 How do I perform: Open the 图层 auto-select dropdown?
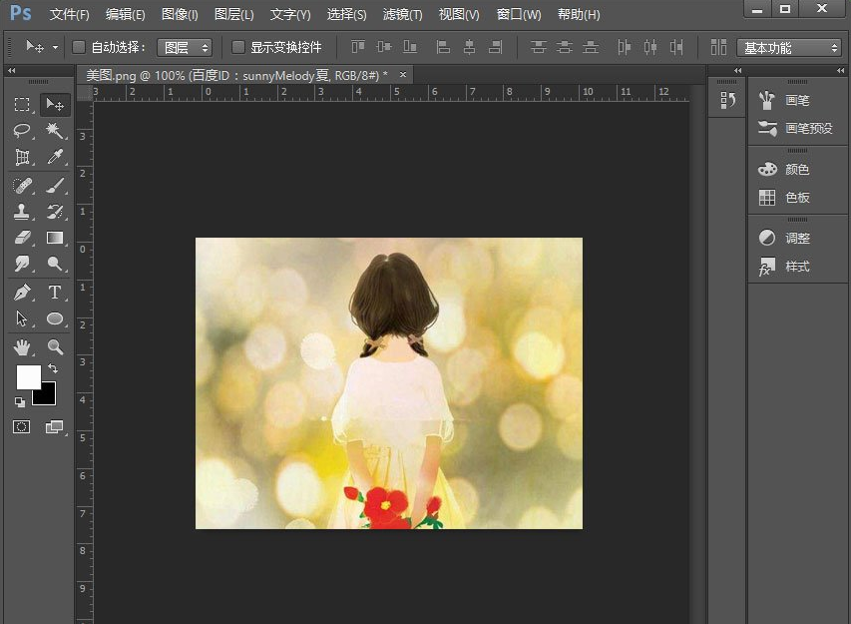tap(185, 47)
